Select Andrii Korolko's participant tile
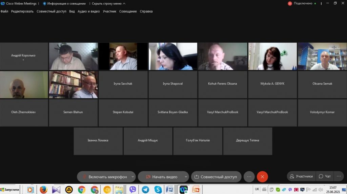This screenshot has width=347, height=194. pyautogui.click(x=24, y=56)
